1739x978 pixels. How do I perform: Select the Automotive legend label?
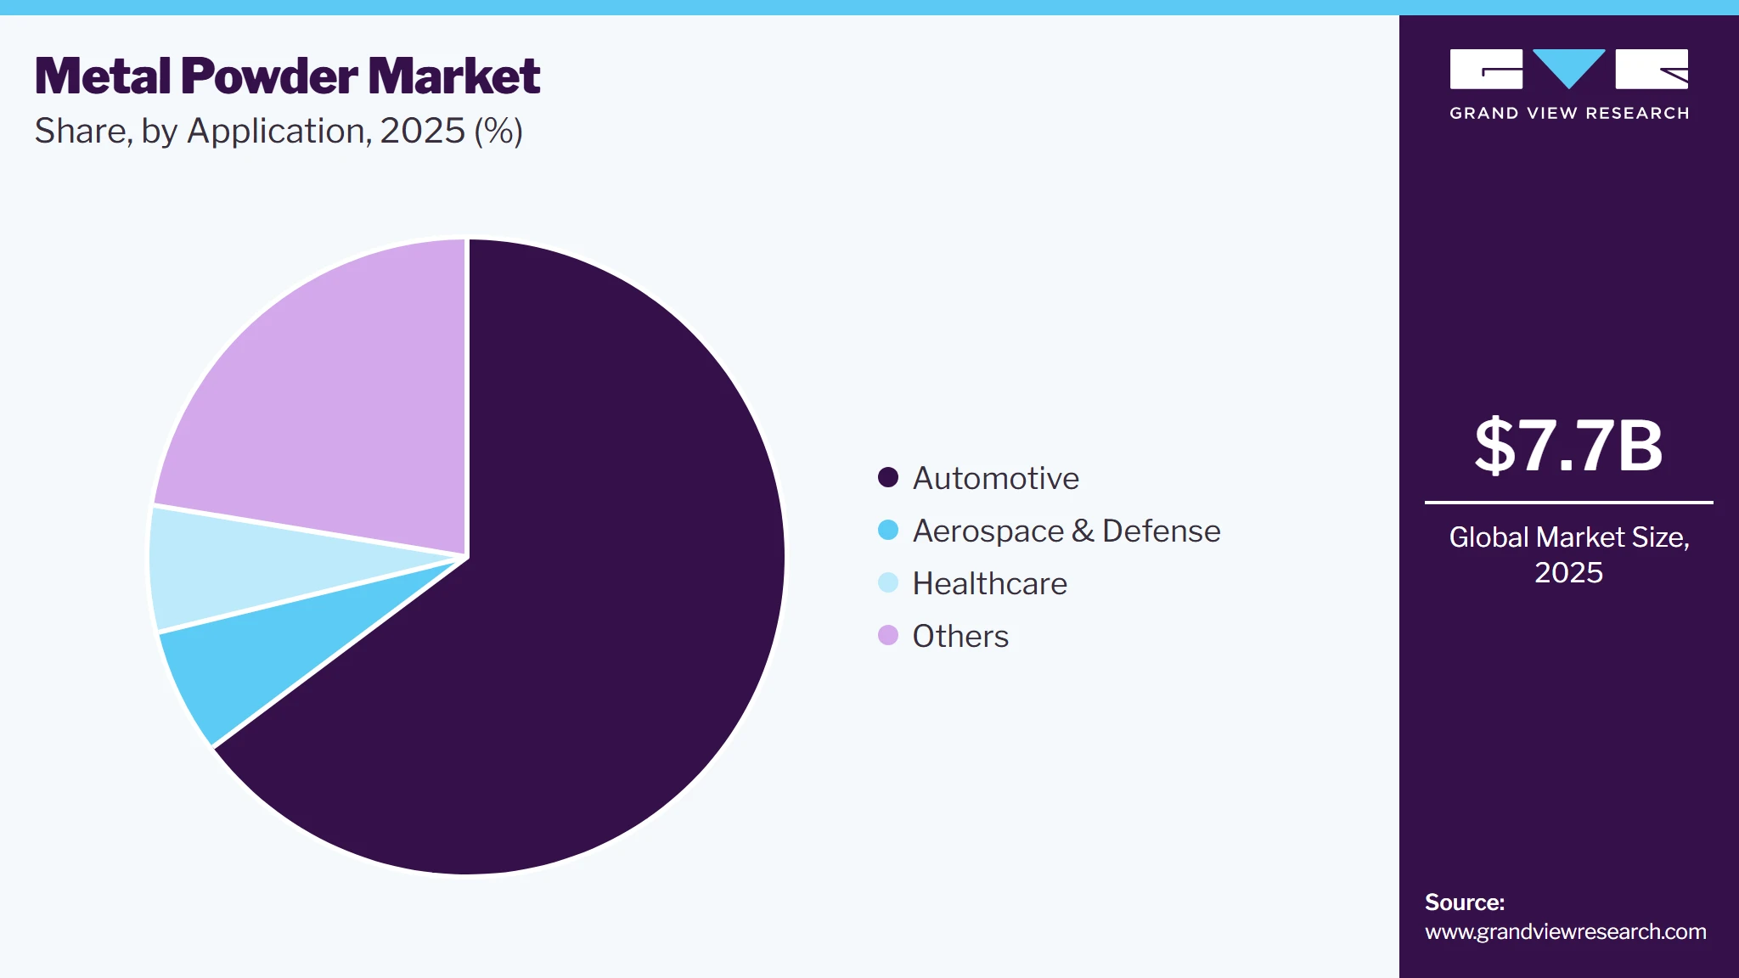click(995, 478)
